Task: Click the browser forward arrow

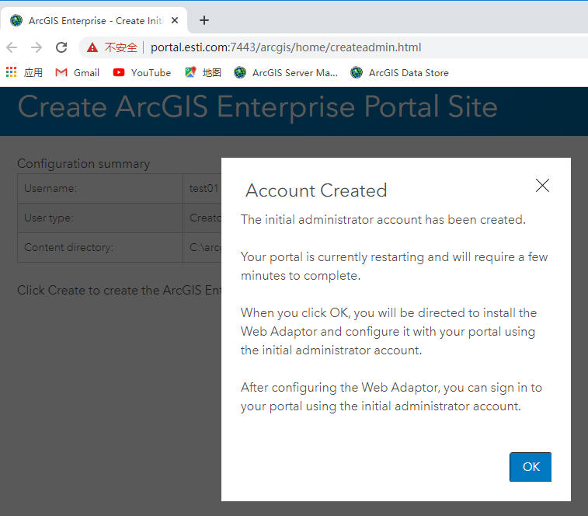Action: click(37, 47)
